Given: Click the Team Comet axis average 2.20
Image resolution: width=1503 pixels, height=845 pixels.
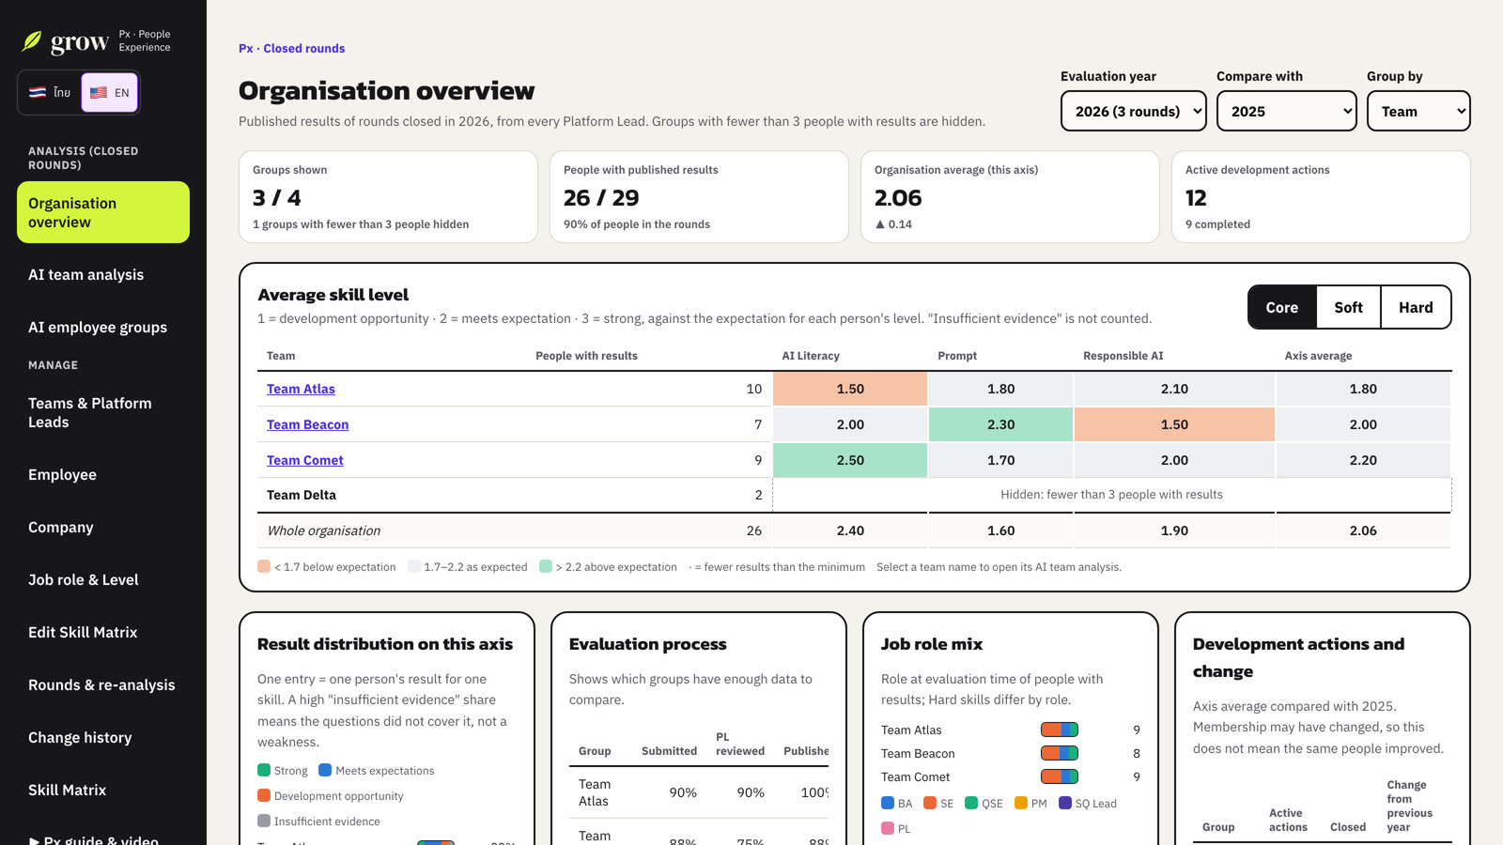Looking at the screenshot, I should click(1363, 460).
